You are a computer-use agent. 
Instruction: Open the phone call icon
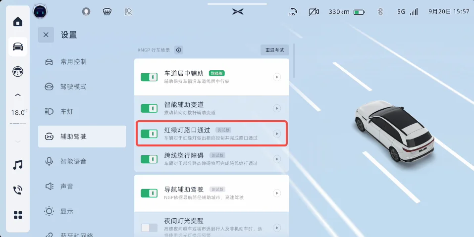pos(18,190)
